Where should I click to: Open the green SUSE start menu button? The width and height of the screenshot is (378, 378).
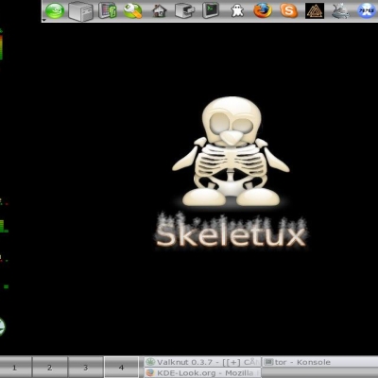point(55,11)
